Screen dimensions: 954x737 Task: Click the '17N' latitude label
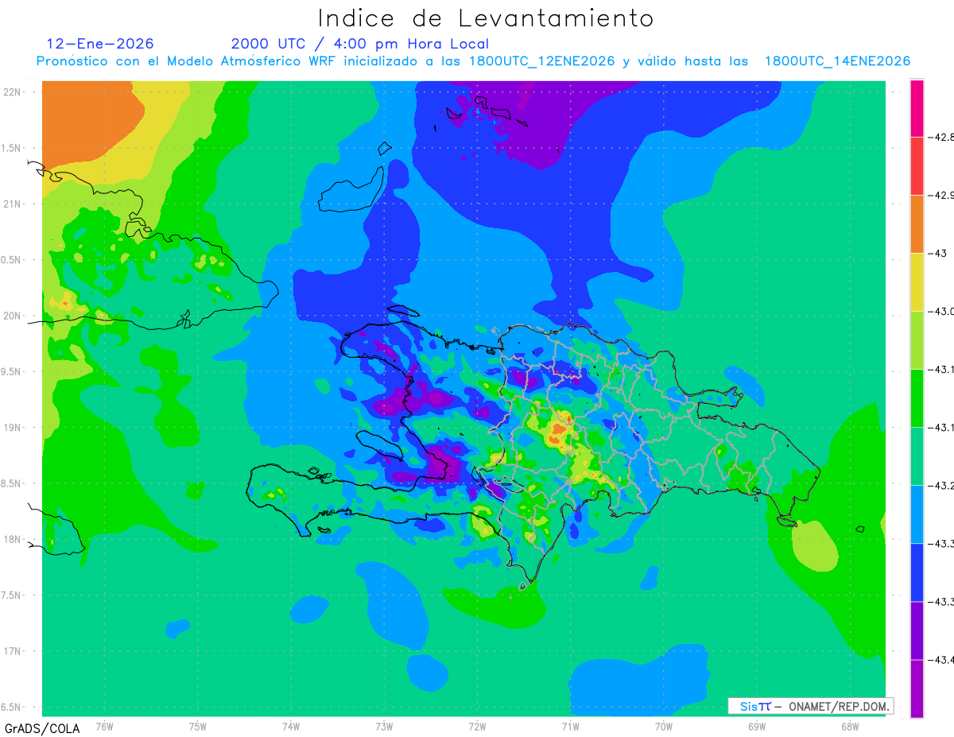coord(13,652)
